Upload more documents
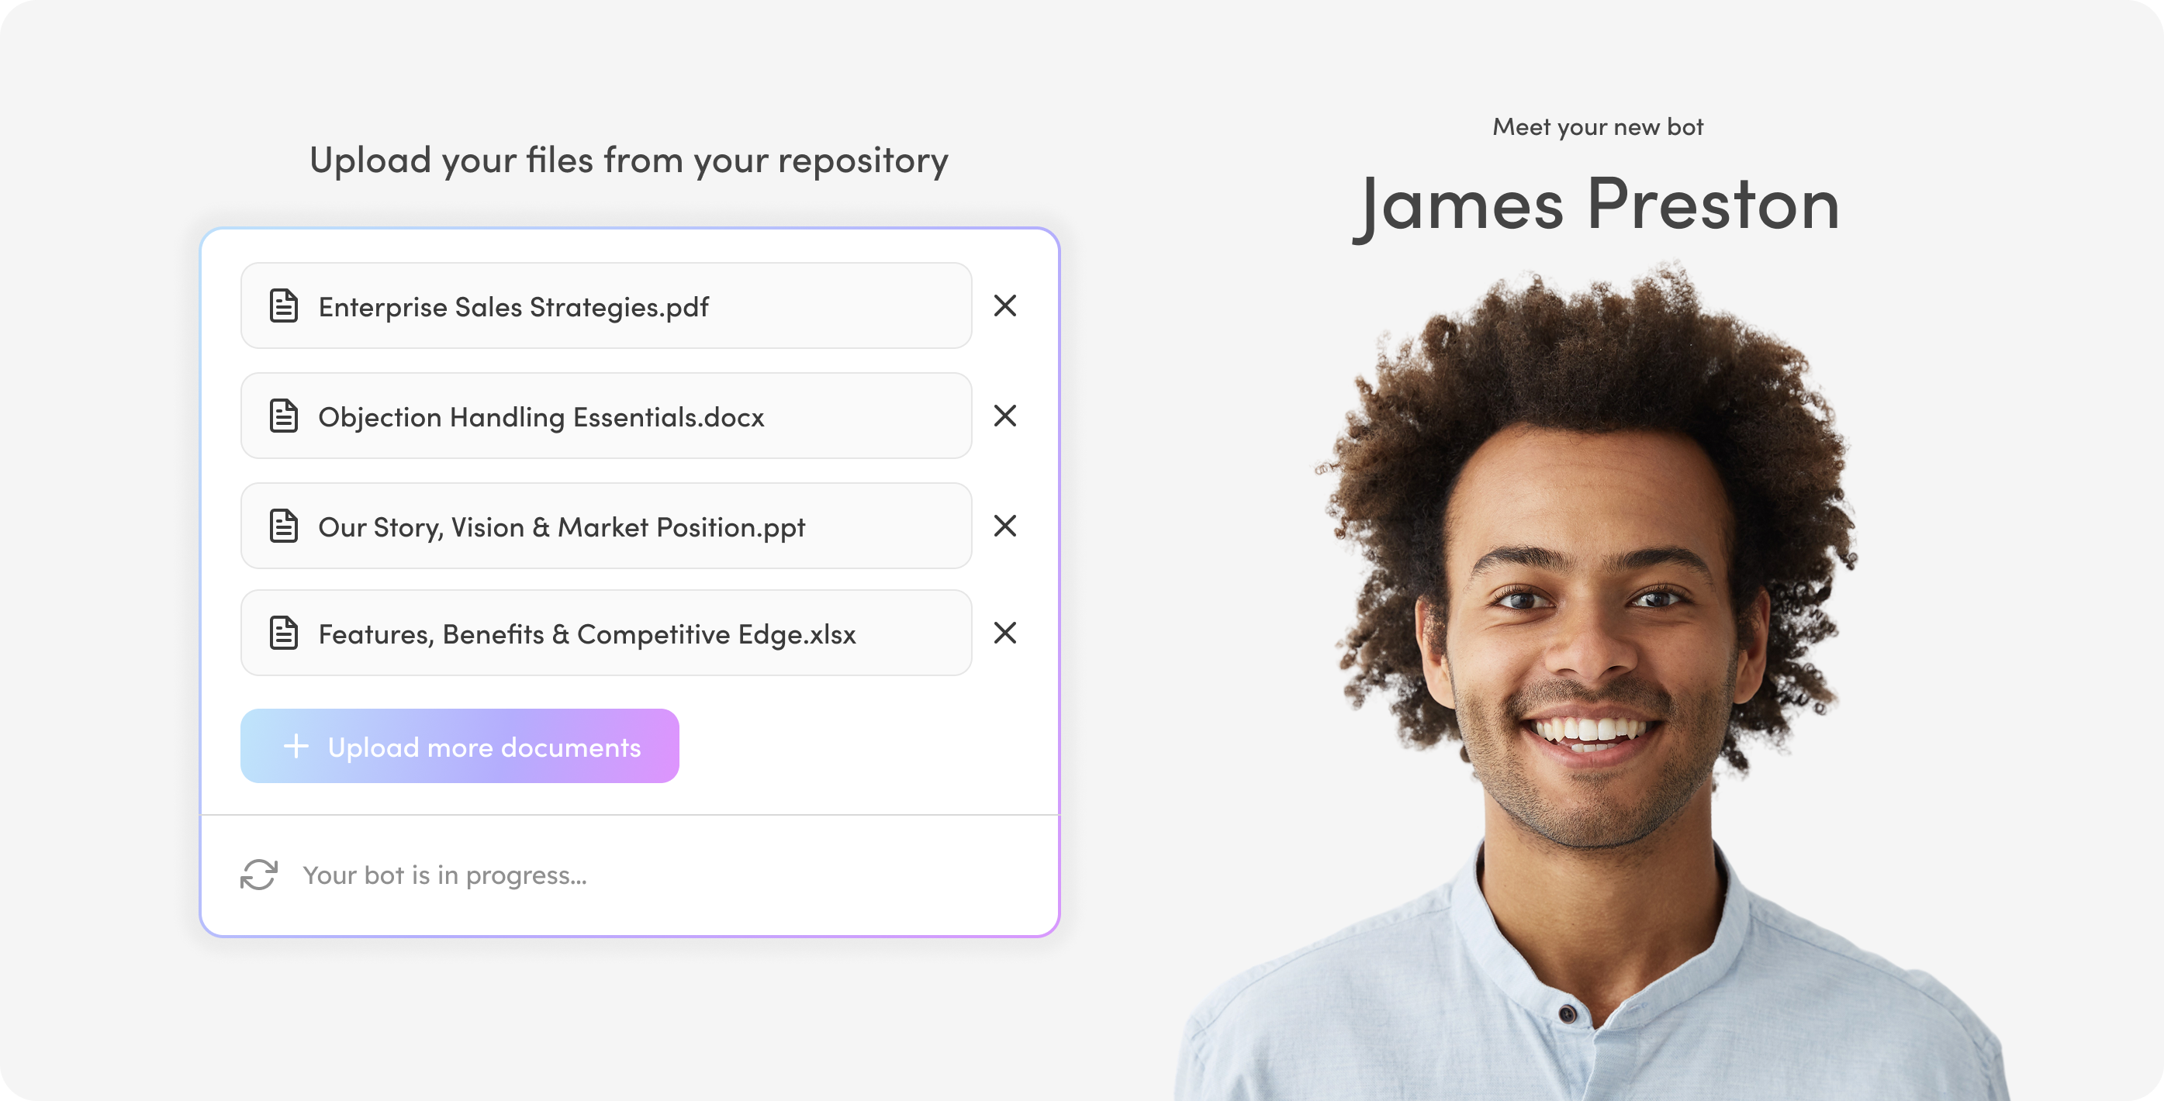This screenshot has height=1101, width=2164. [459, 746]
